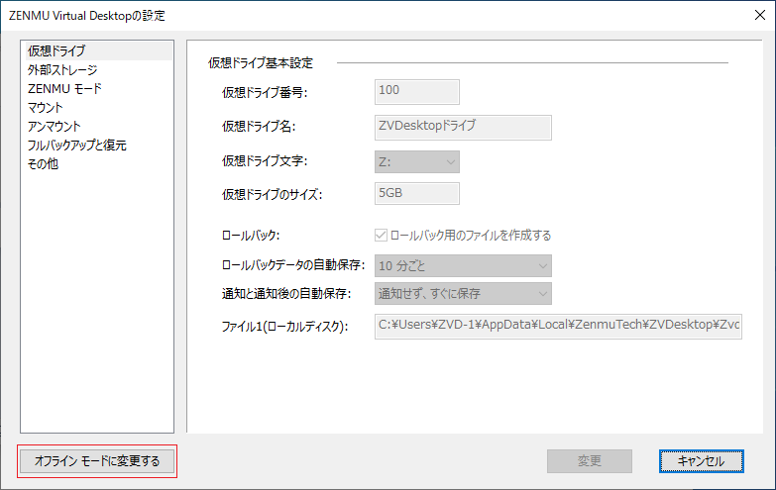Choose フルバックアップと復元 from the sidebar
This screenshot has height=490, width=776.
(76, 145)
